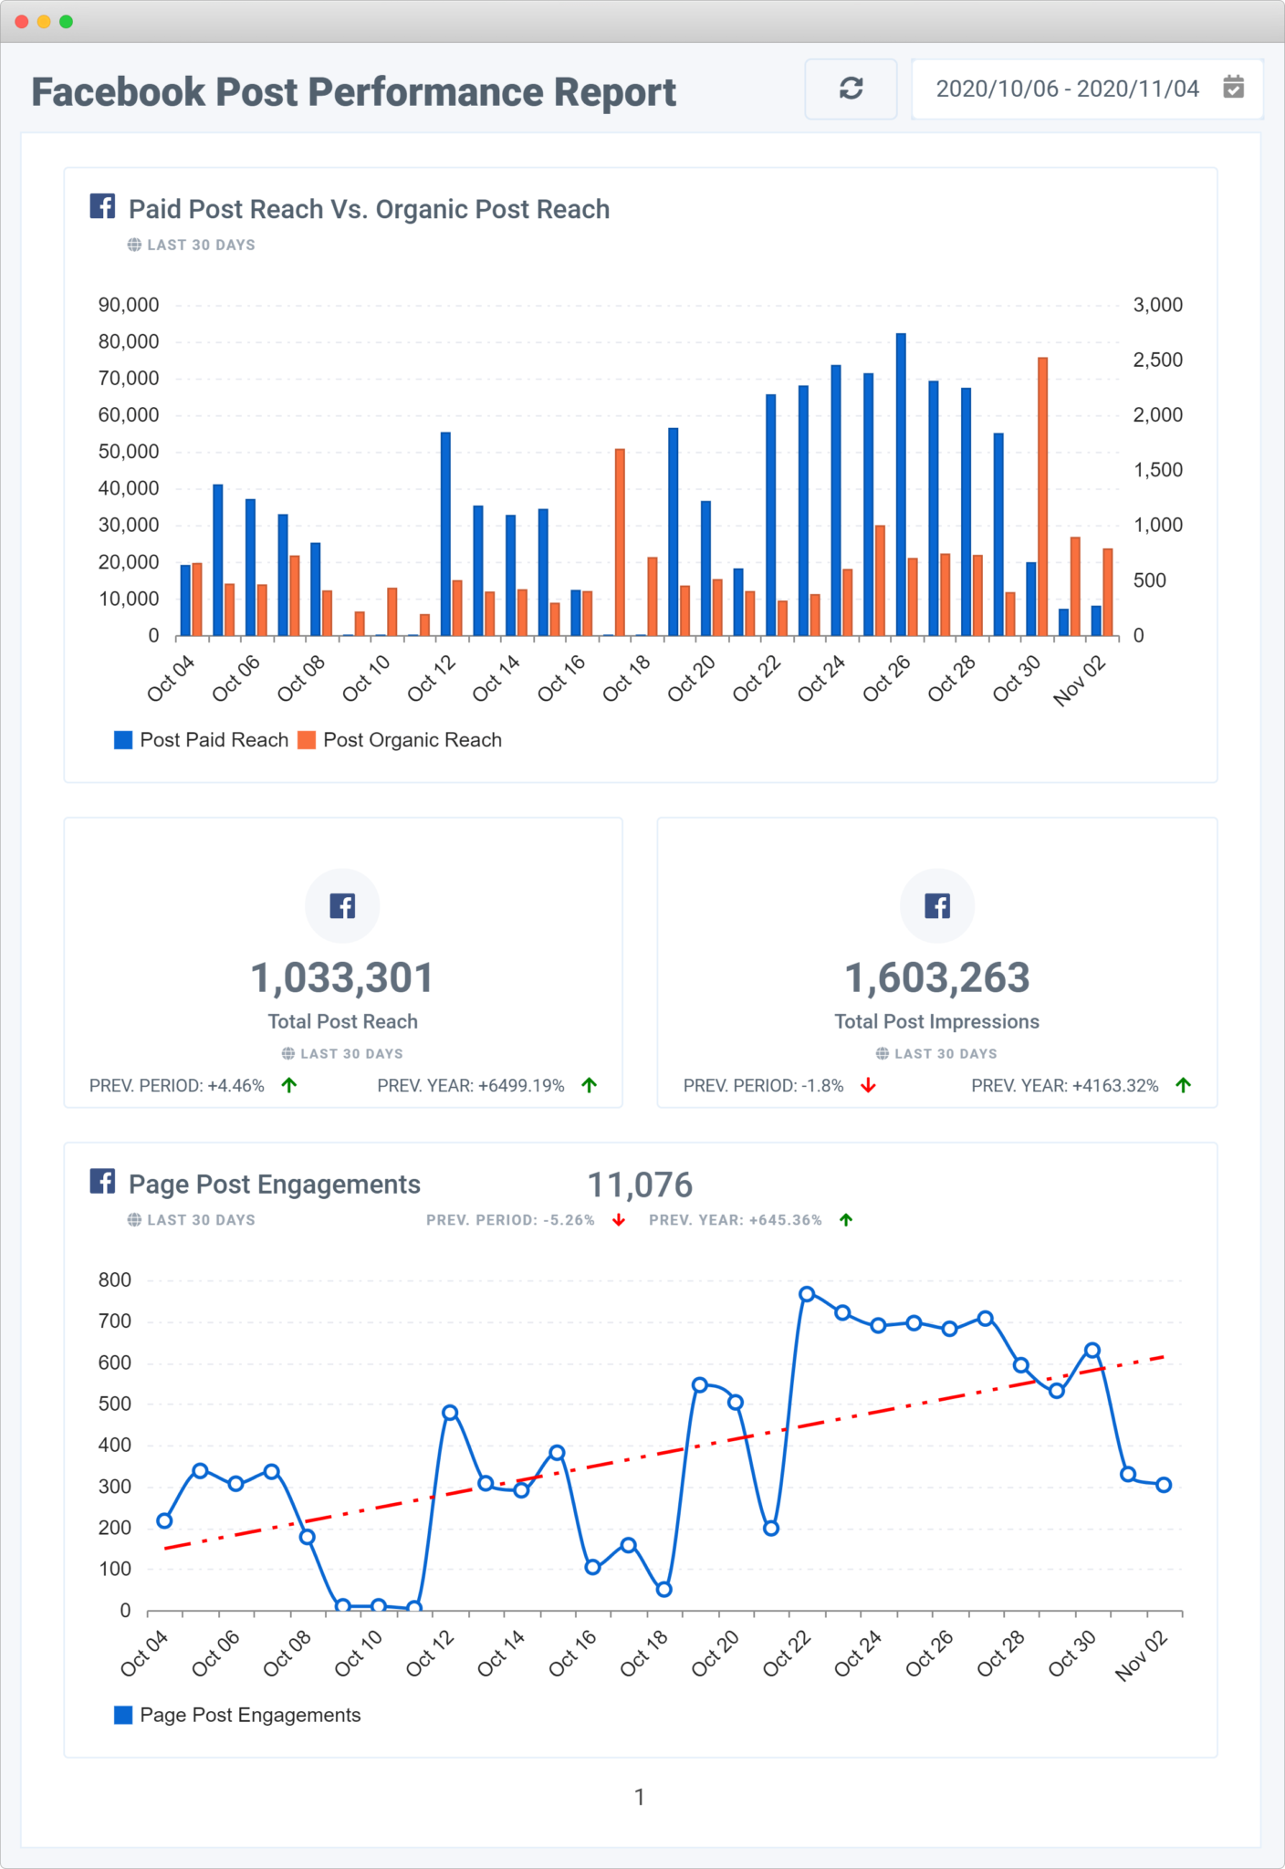The height and width of the screenshot is (1869, 1285).
Task: Click Facebook Post Performance Report heading
Action: [x=354, y=92]
